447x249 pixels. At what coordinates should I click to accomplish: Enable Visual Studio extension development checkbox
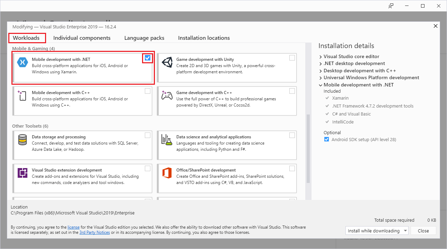[x=148, y=168]
